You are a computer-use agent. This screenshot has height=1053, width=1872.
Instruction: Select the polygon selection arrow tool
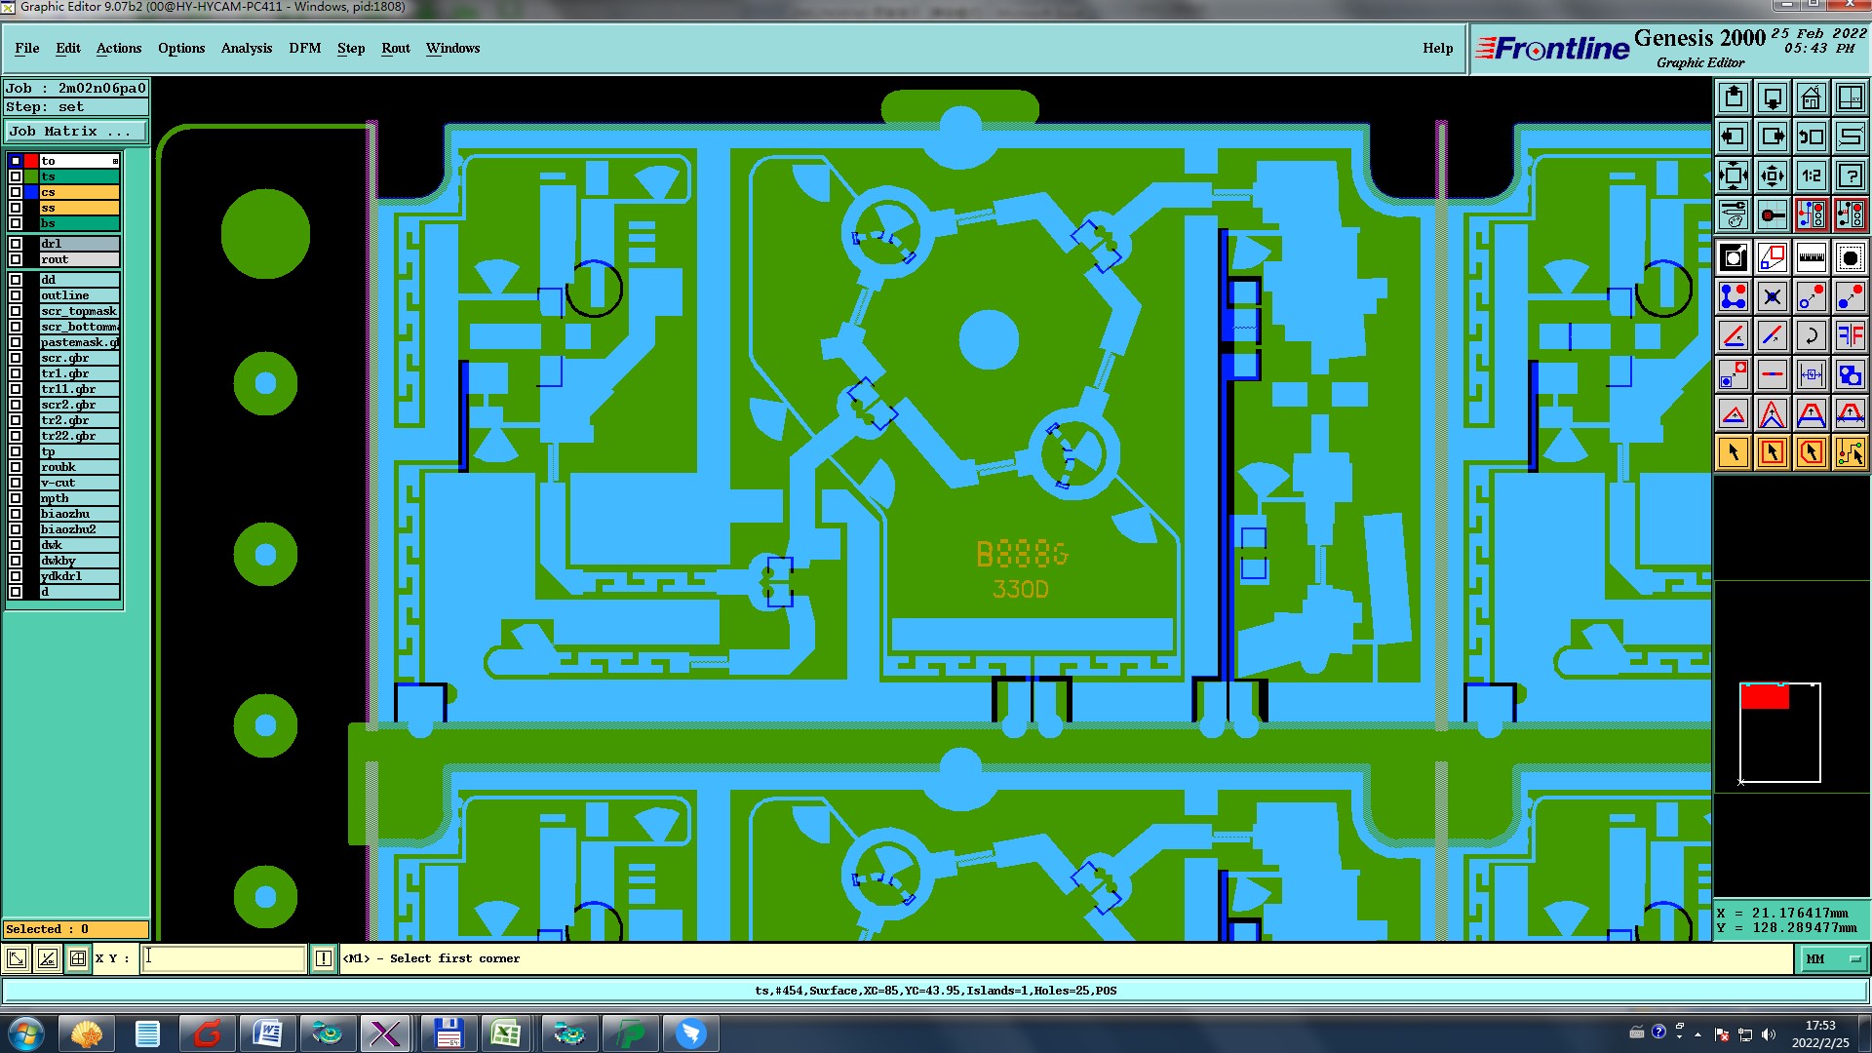pos(1811,452)
